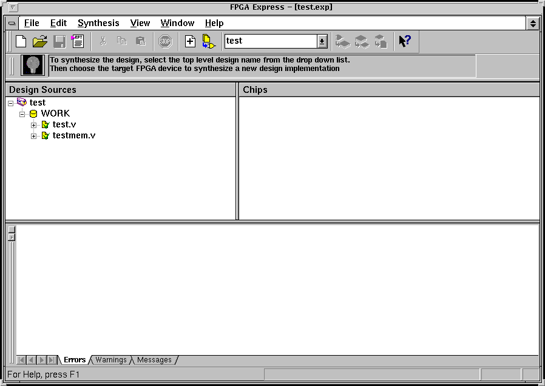
Task: Switch to the Messages tab
Action: pyautogui.click(x=154, y=360)
